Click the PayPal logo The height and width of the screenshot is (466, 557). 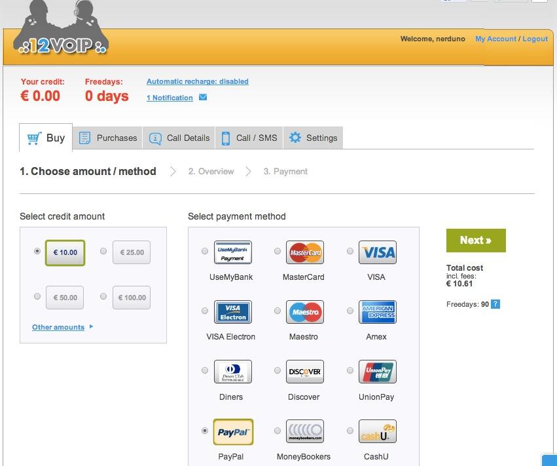pyautogui.click(x=233, y=432)
